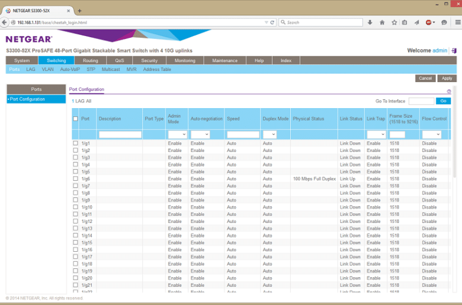Click the Frame Size input field

(397, 134)
